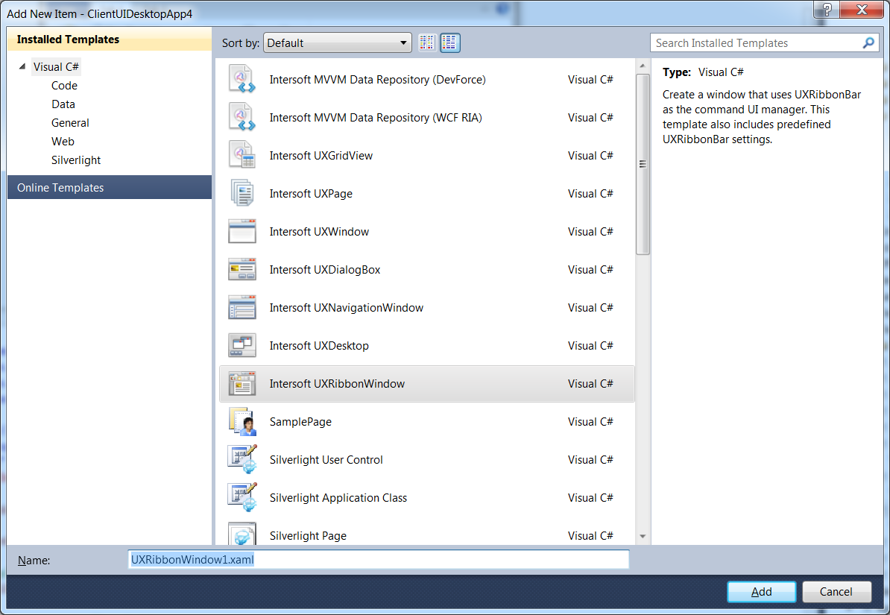Image resolution: width=890 pixels, height=615 pixels.
Task: Click the 'Type:' label in details pane
Action: point(677,72)
